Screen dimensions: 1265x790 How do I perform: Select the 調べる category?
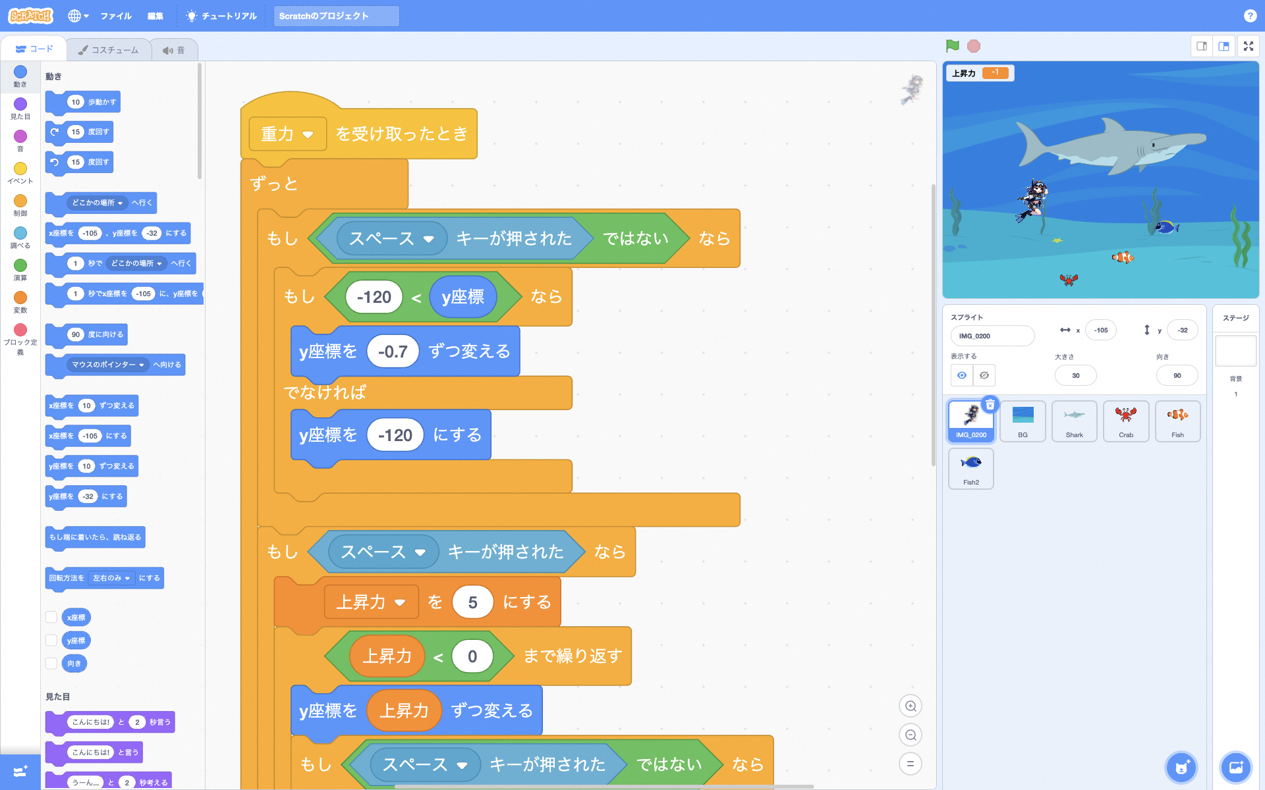pyautogui.click(x=20, y=237)
